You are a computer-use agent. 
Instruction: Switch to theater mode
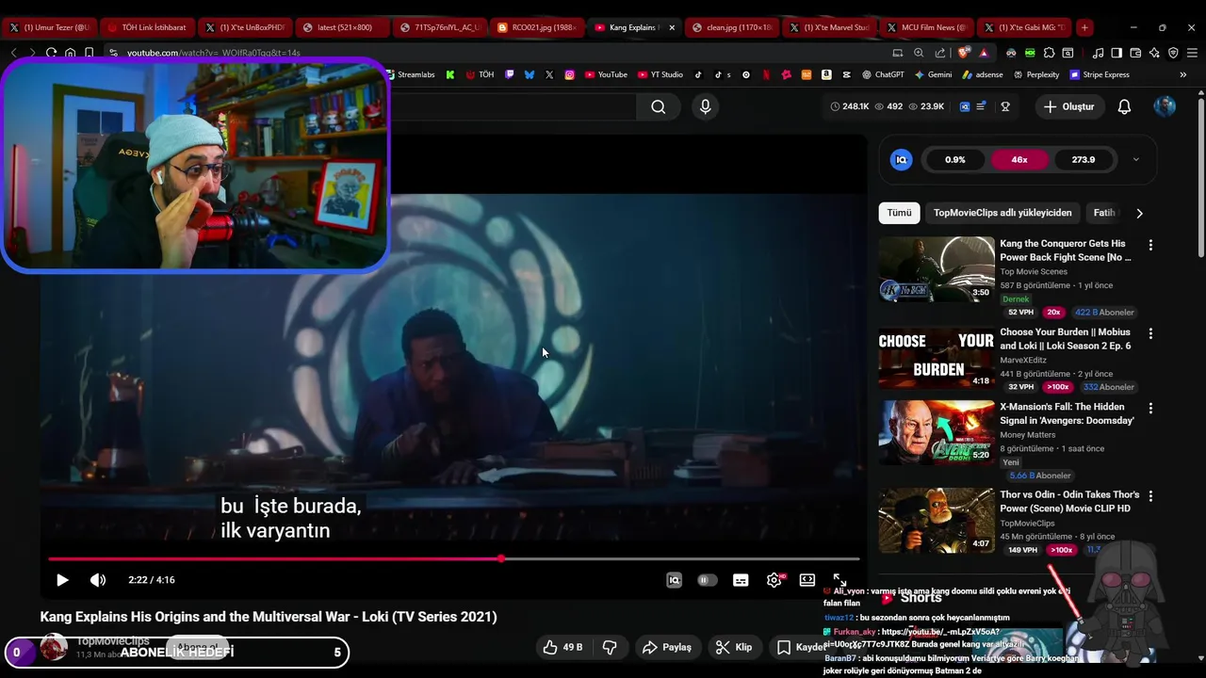(807, 580)
